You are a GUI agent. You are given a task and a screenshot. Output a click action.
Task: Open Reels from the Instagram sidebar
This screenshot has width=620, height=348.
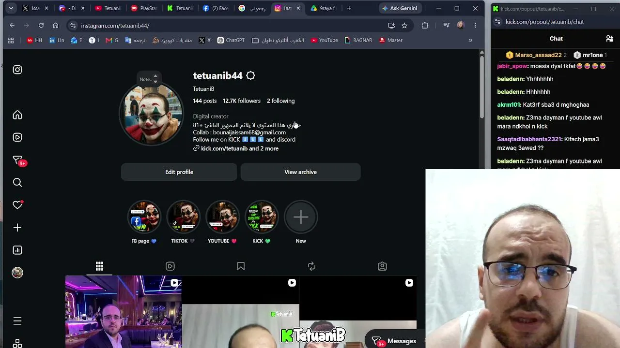[x=17, y=137]
